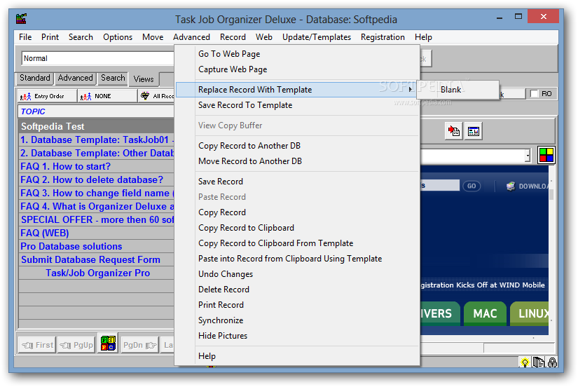Click the stacked documents icon in status bar
This screenshot has height=387, width=578.
tap(539, 362)
